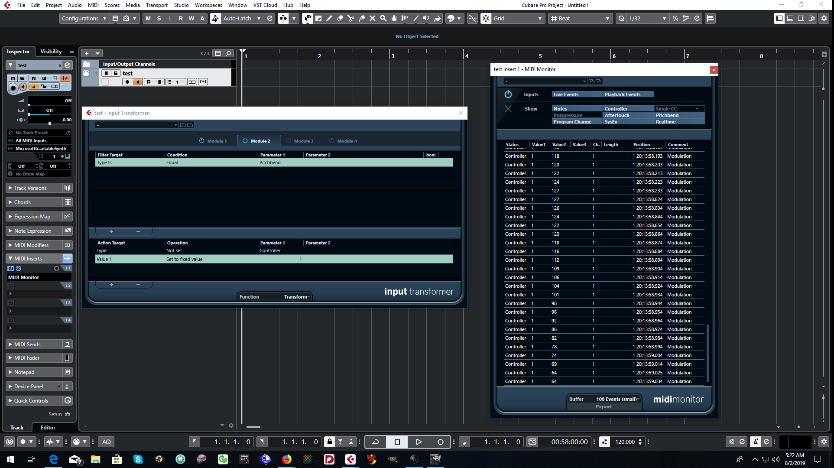This screenshot has height=468, width=834.
Task: Select the Zoom magnifier tool
Action: (x=383, y=18)
